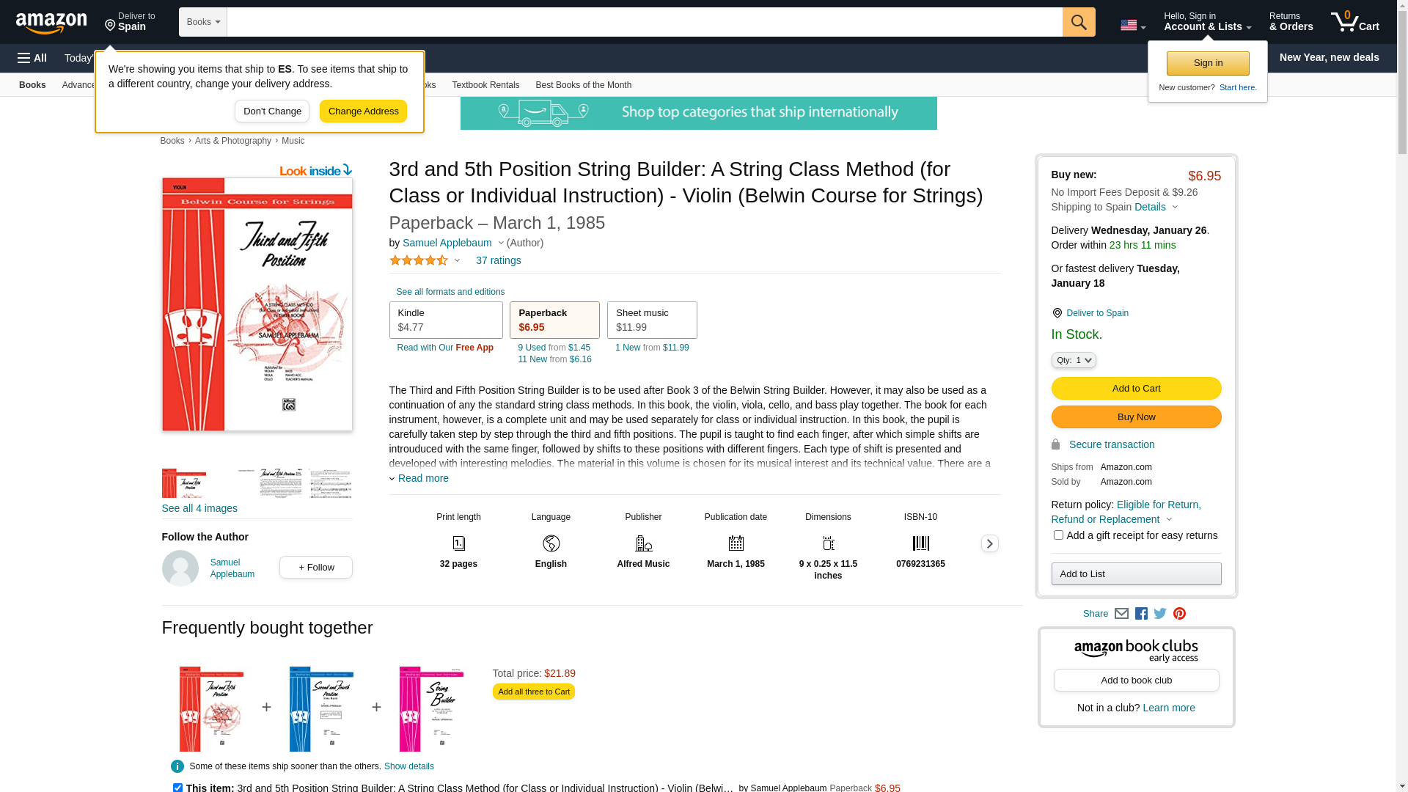Select the Kindle $4.77 format tab
Screen dimensions: 1408x792
coord(446,320)
